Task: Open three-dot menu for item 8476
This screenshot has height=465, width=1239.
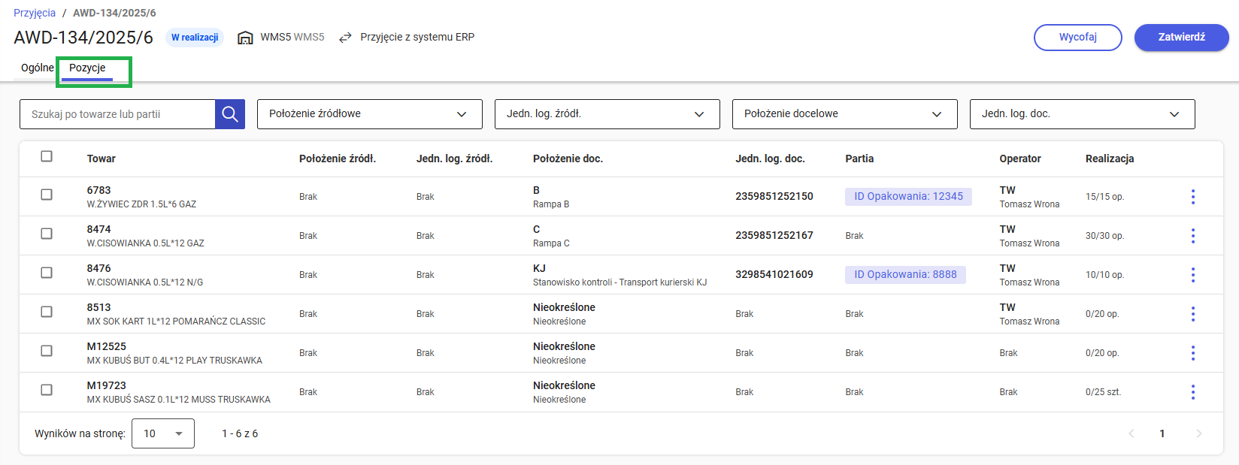Action: pyautogui.click(x=1192, y=275)
